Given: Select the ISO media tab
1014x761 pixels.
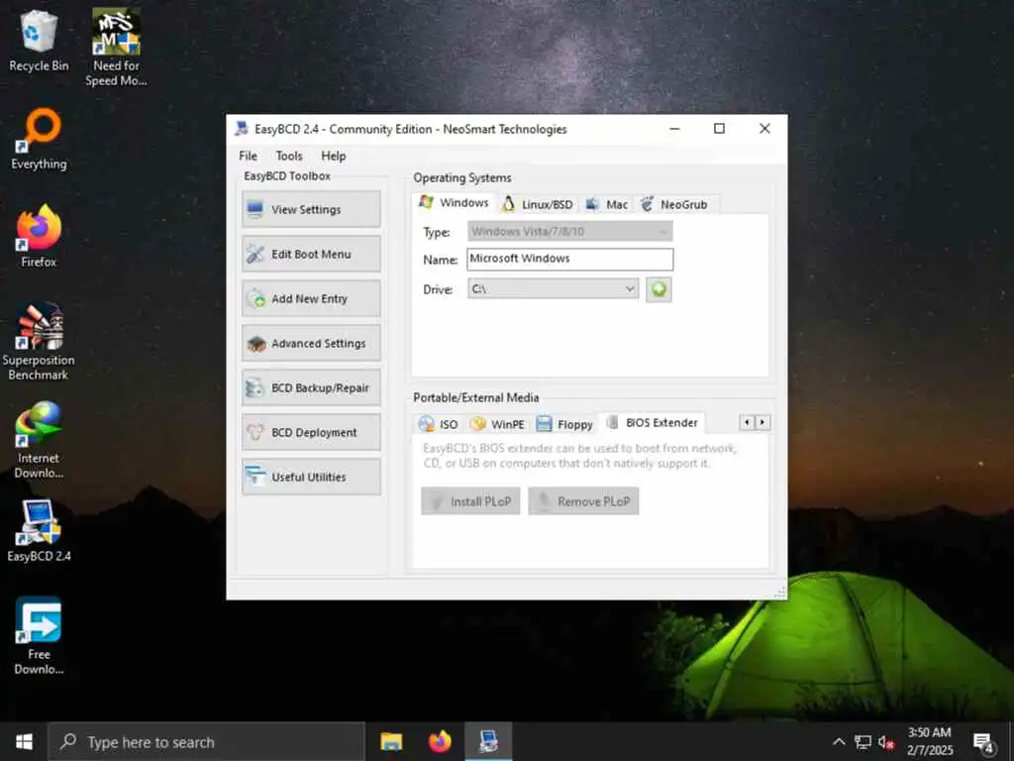Looking at the screenshot, I should click(438, 424).
